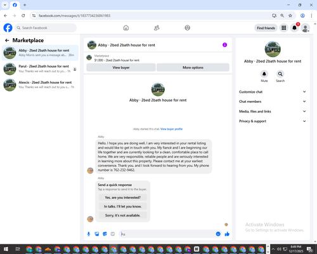Expand the Privacy & support section

[x=273, y=121]
